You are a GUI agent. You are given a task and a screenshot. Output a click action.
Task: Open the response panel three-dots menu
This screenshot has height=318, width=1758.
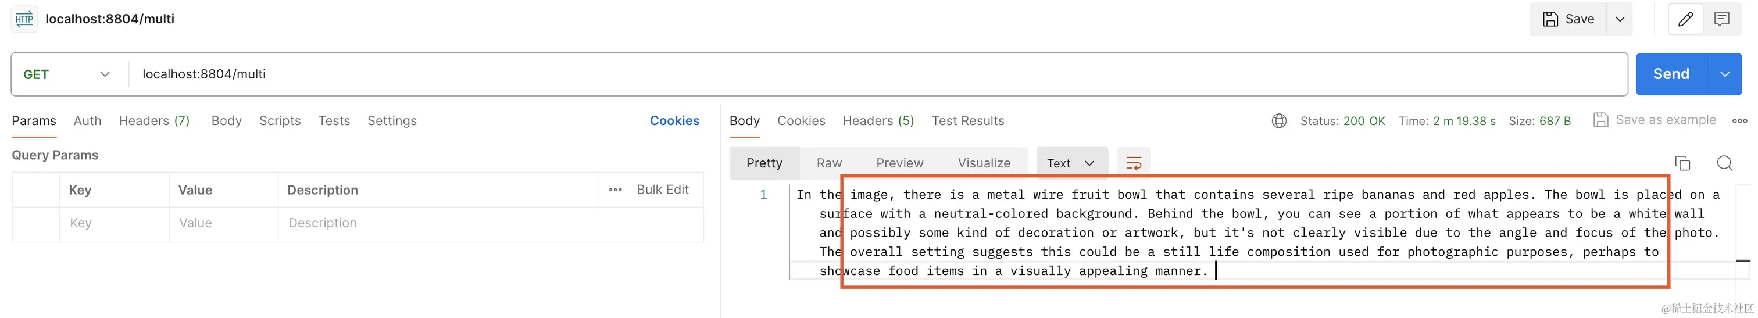[1739, 121]
